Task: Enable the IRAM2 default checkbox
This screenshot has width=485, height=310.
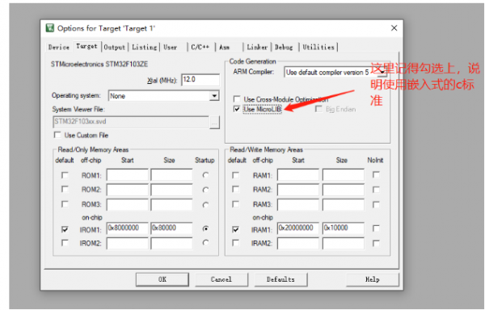Action: click(236, 243)
